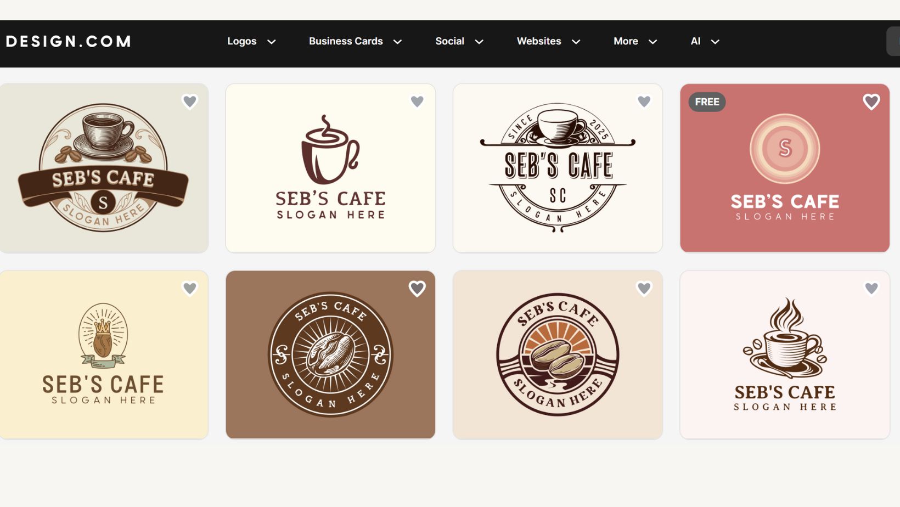Click the heart on the crowned bean logo
Viewport: 900px width, 507px height.
(x=190, y=288)
